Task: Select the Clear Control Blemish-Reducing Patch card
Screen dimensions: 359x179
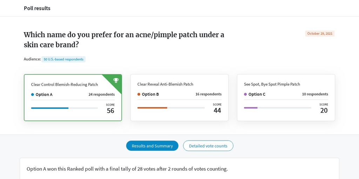Action: (73, 98)
